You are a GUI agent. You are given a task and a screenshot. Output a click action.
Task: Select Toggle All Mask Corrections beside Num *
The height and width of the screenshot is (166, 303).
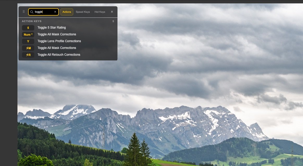(x=57, y=34)
